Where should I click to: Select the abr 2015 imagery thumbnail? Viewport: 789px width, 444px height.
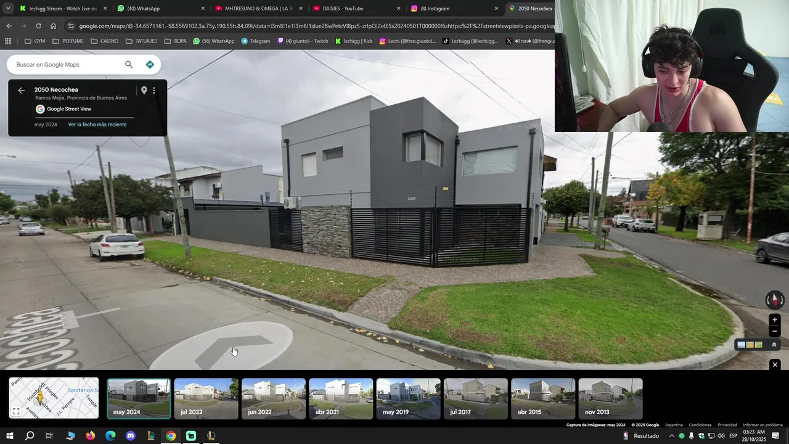pos(543,399)
